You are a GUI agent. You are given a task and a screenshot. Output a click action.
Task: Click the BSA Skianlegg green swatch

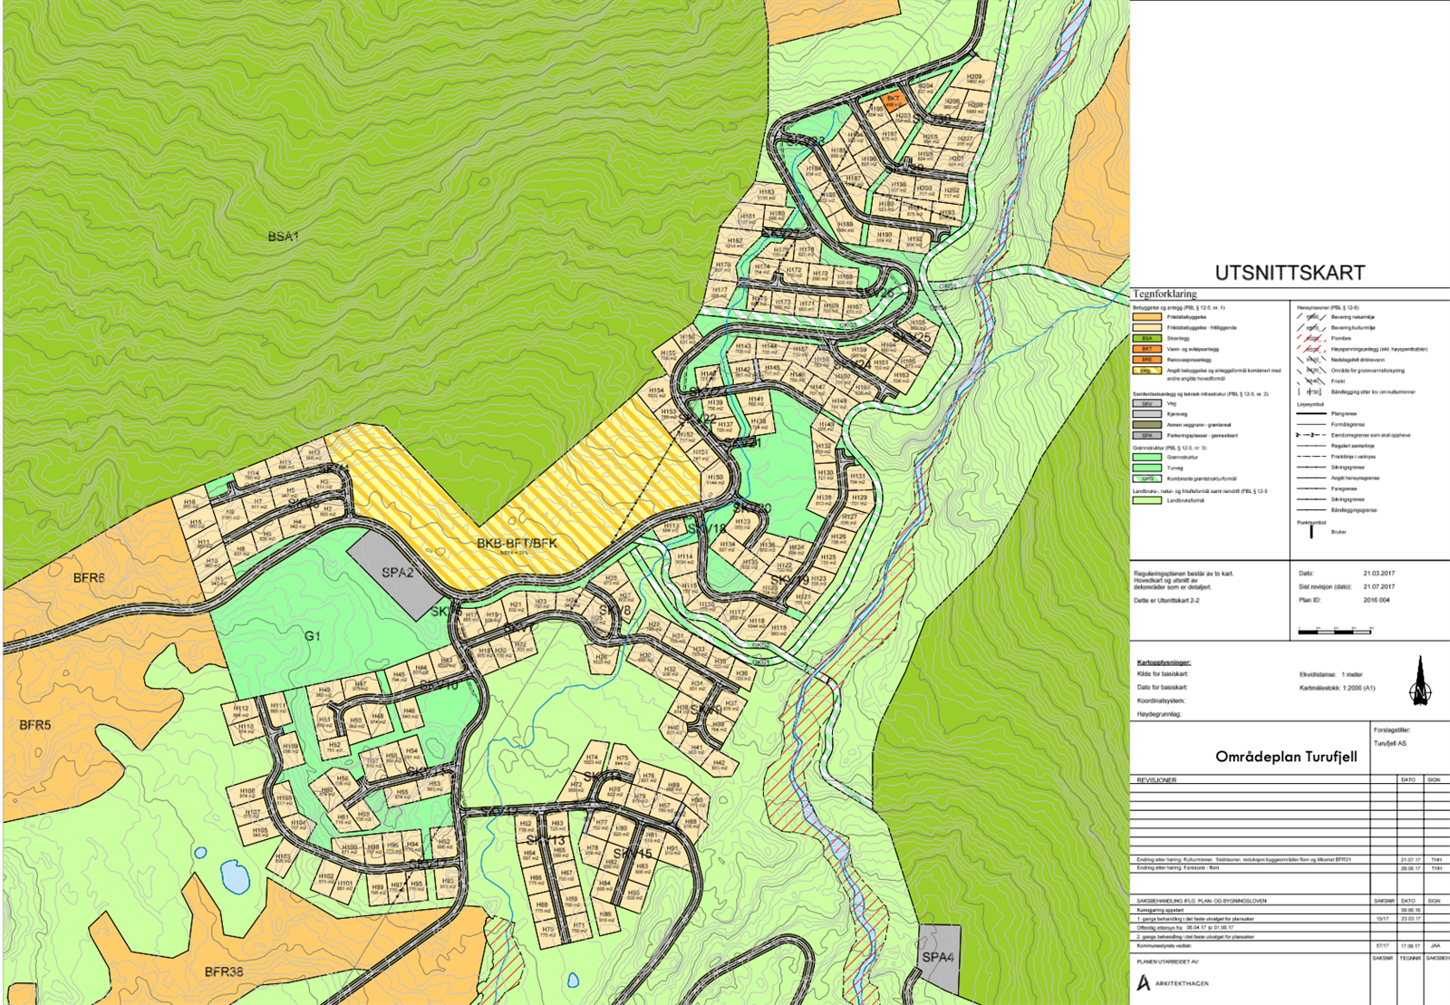pyautogui.click(x=1147, y=338)
